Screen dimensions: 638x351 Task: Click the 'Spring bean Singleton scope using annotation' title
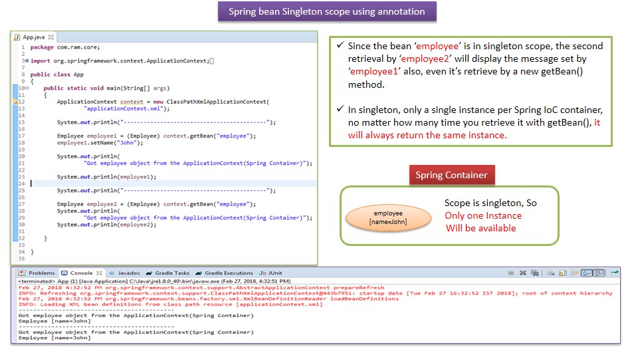327,11
